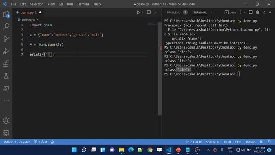Open the File menu
Image resolution: width=275 pixels, height=155 pixels.
(x=13, y=4)
